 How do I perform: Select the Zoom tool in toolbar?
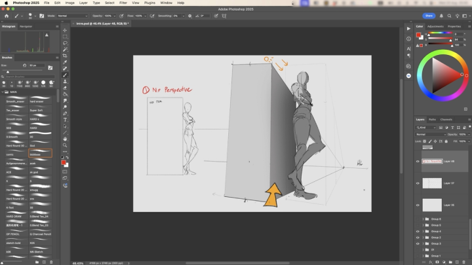point(65,145)
